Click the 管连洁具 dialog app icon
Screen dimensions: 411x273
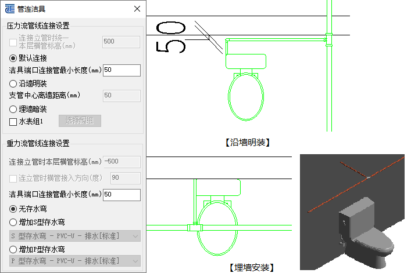click(10, 9)
